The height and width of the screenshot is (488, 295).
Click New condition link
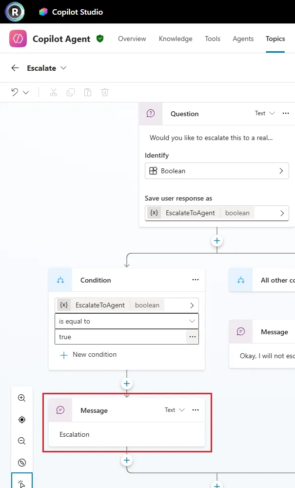tap(89, 355)
